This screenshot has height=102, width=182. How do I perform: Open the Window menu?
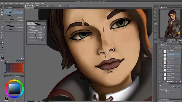tap(37, 3)
